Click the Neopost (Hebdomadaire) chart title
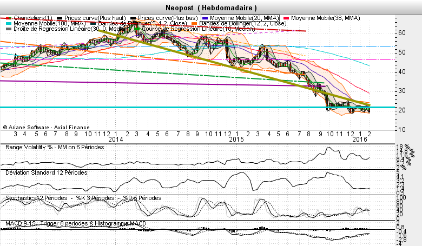422x246 pixels. coord(211,8)
